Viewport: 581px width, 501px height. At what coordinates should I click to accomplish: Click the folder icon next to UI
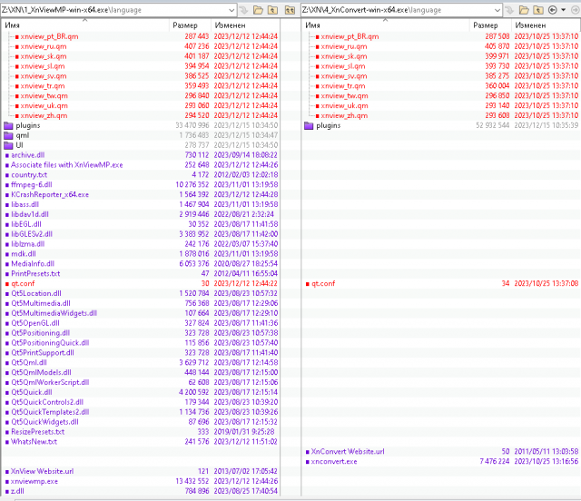(x=8, y=145)
